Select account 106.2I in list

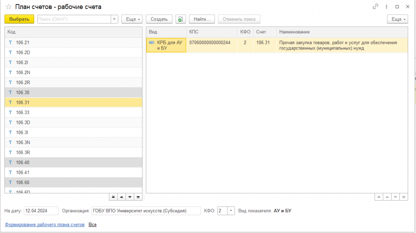74,63
